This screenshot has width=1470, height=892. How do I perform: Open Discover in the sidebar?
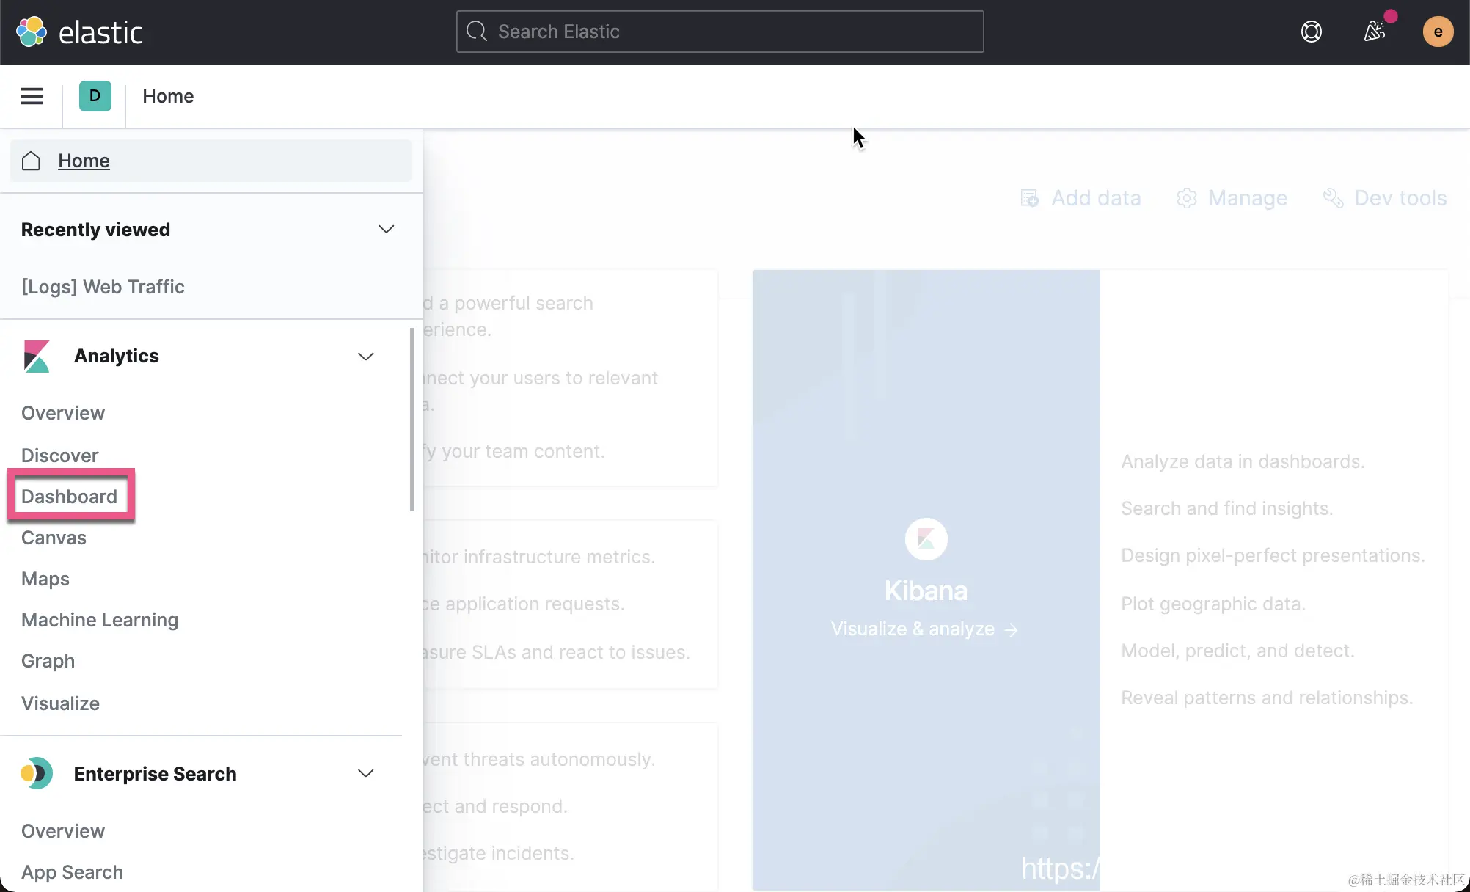point(59,456)
